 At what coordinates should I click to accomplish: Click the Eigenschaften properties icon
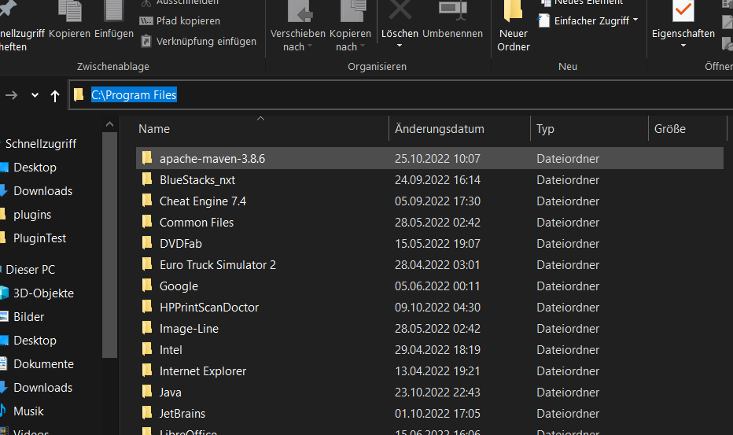coord(683,10)
